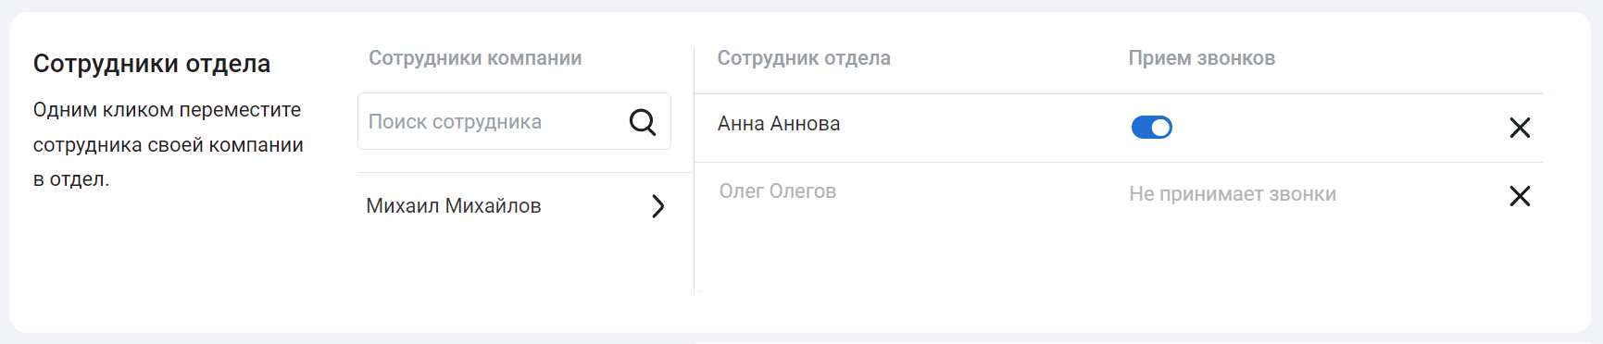Click the Прием звонков column header
The width and height of the screenshot is (1603, 344).
(1202, 58)
